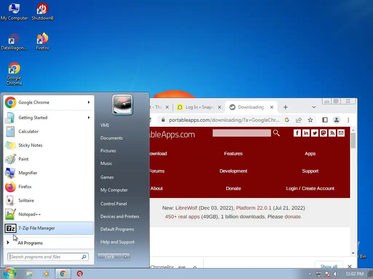Expand the Google Chrome jump list arrow
The width and height of the screenshot is (373, 279).
(89, 102)
